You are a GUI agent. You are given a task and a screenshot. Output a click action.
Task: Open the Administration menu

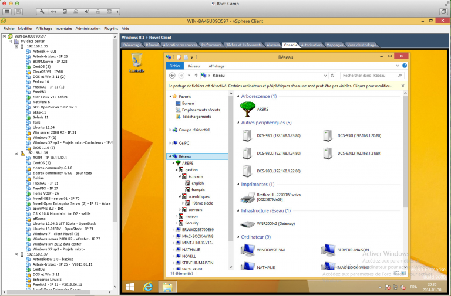point(88,28)
